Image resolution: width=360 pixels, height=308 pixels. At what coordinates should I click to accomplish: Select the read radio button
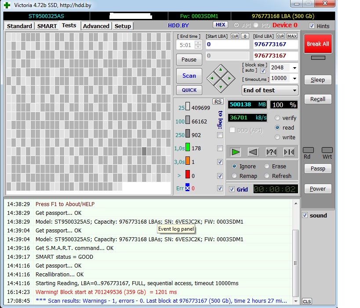point(277,127)
